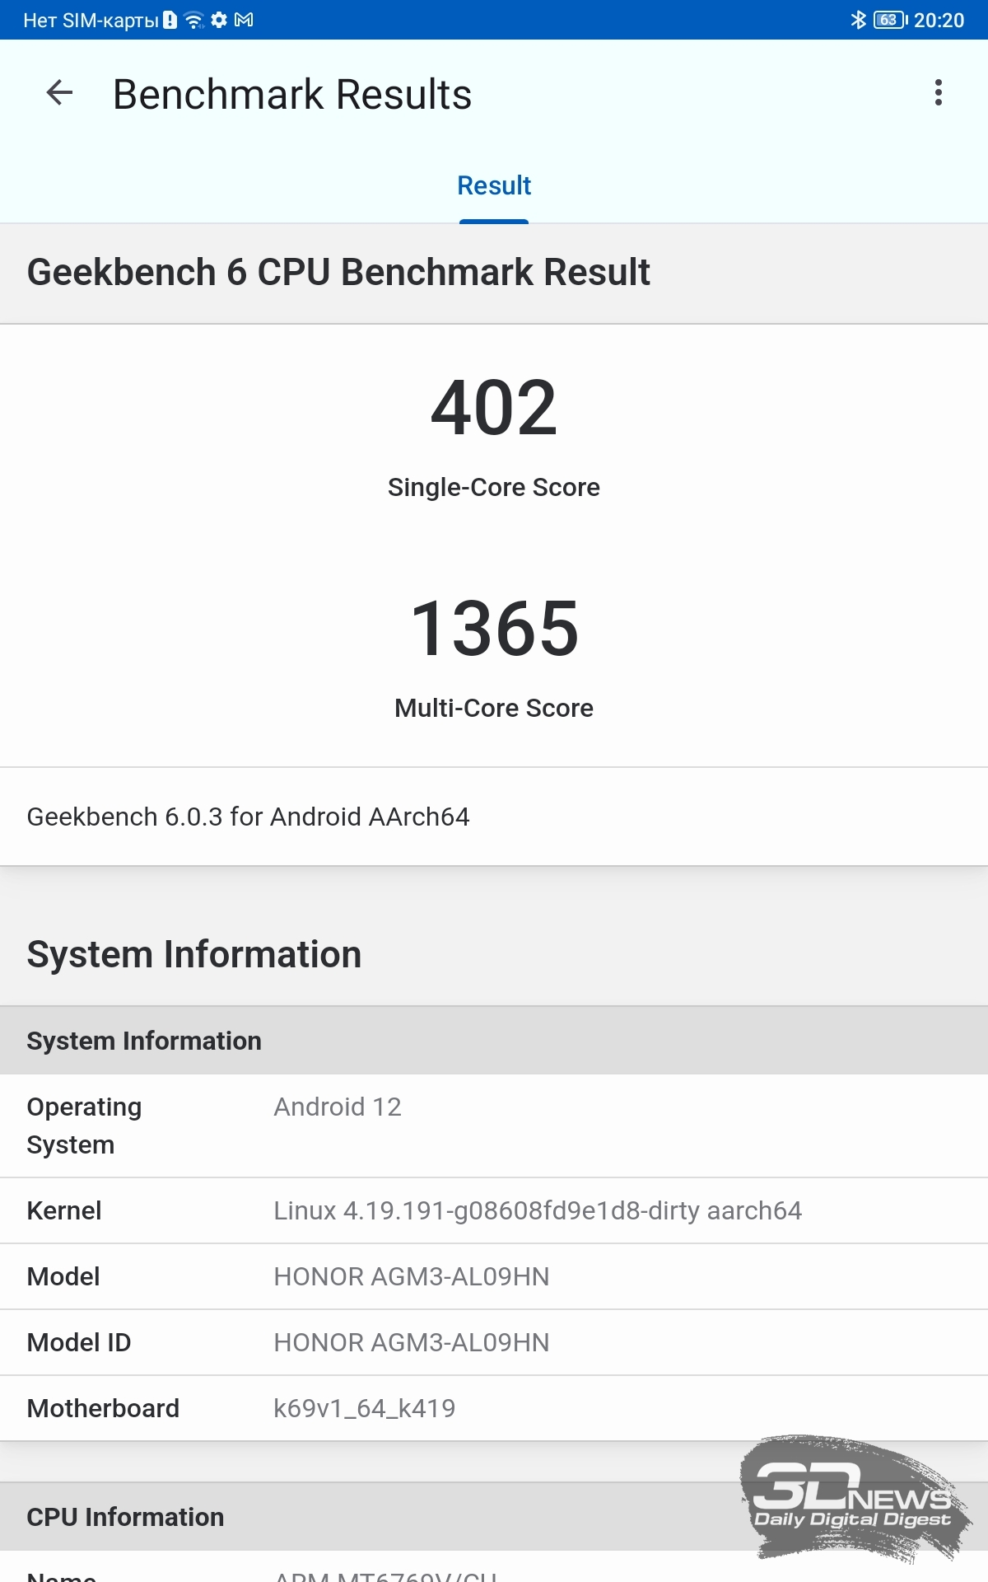The image size is (988, 1582).
Task: Tap the motherboard value k69v1_64_k419
Action: pos(365,1408)
